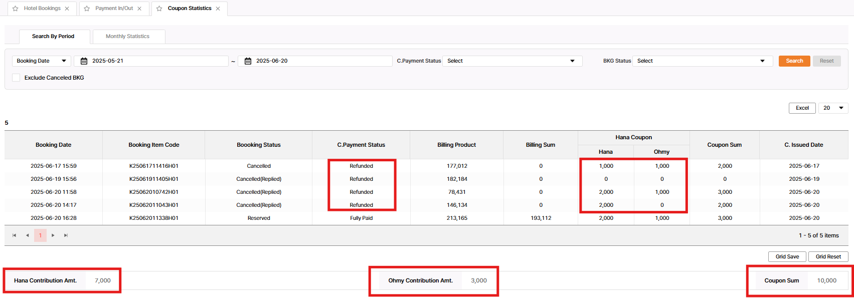Click the star icon on Payment In/Out tab
This screenshot has height=298, width=854.
tap(87, 9)
